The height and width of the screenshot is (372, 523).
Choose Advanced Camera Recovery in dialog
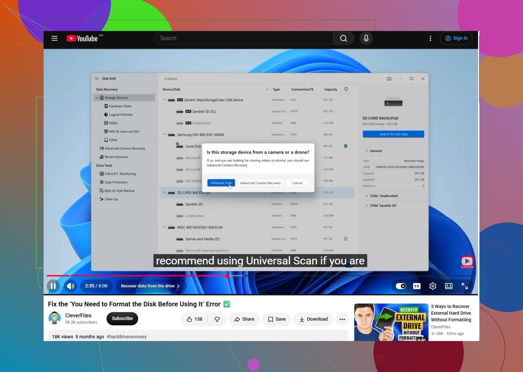click(x=260, y=183)
